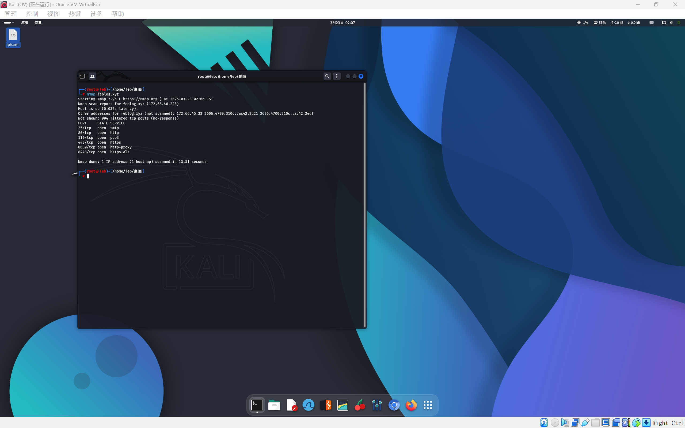Toggle the volume icon in top panel

pyautogui.click(x=671, y=23)
